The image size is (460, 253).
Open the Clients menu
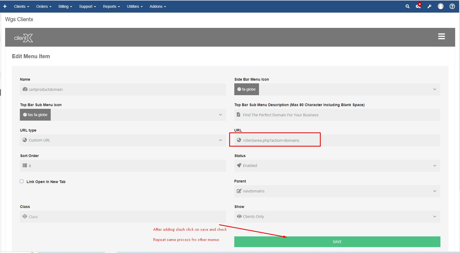coord(21,6)
